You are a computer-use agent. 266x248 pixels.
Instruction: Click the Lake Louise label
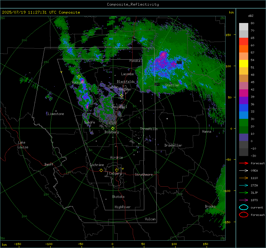[x=23, y=145]
